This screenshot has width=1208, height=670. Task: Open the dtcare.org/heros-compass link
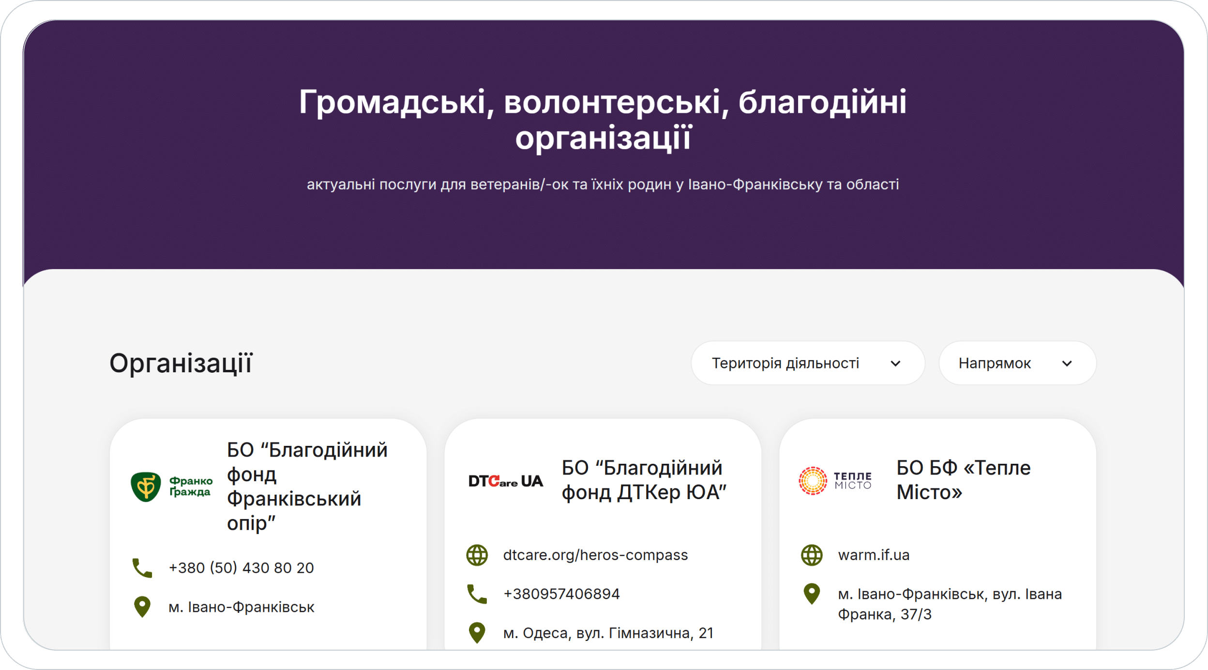595,555
